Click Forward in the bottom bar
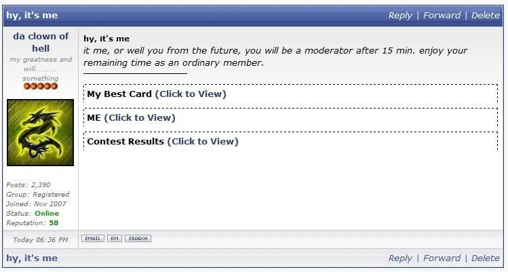This screenshot has width=508, height=272. point(442,258)
